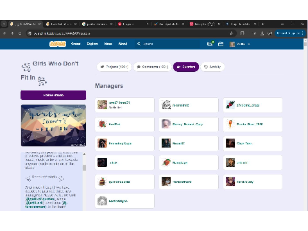Screen dimensions: 308x231
Task: Open the browser downloads icon
Action: point(262,33)
